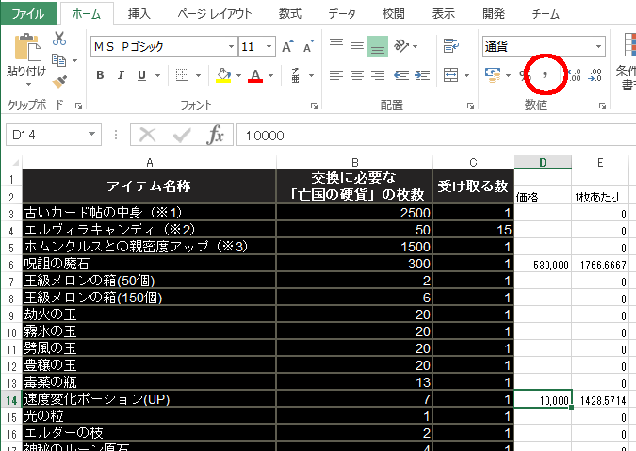Apply the yellow fill color
The width and height of the screenshot is (636, 451).
click(222, 75)
